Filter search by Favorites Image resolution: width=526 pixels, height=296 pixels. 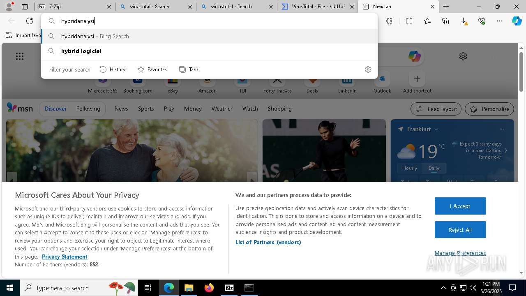pyautogui.click(x=152, y=69)
